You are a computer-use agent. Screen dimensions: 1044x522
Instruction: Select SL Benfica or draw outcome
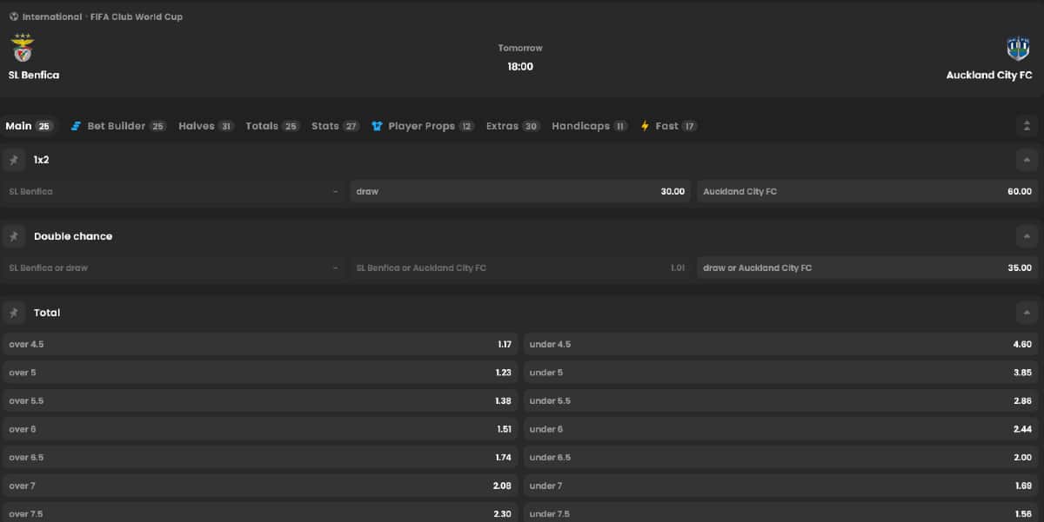[173, 268]
